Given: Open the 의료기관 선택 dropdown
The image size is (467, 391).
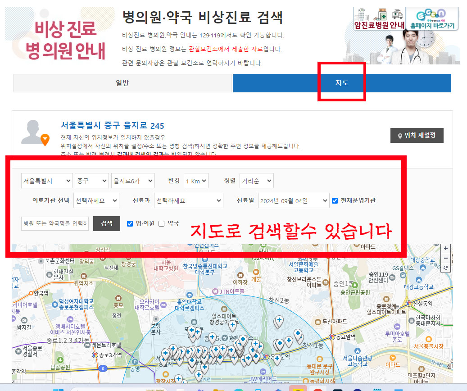Looking at the screenshot, I should click(x=96, y=200).
